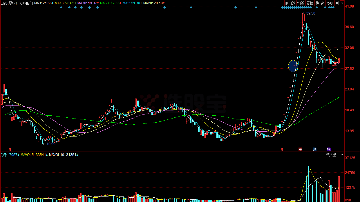Click the 天际股份 stock name

(26, 3)
